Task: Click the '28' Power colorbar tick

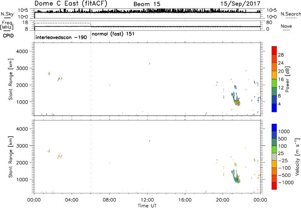Action: [281, 55]
